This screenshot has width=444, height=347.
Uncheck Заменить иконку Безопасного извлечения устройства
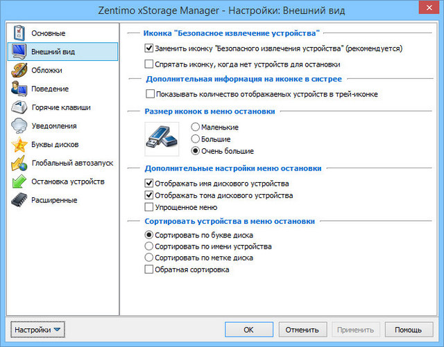click(149, 49)
